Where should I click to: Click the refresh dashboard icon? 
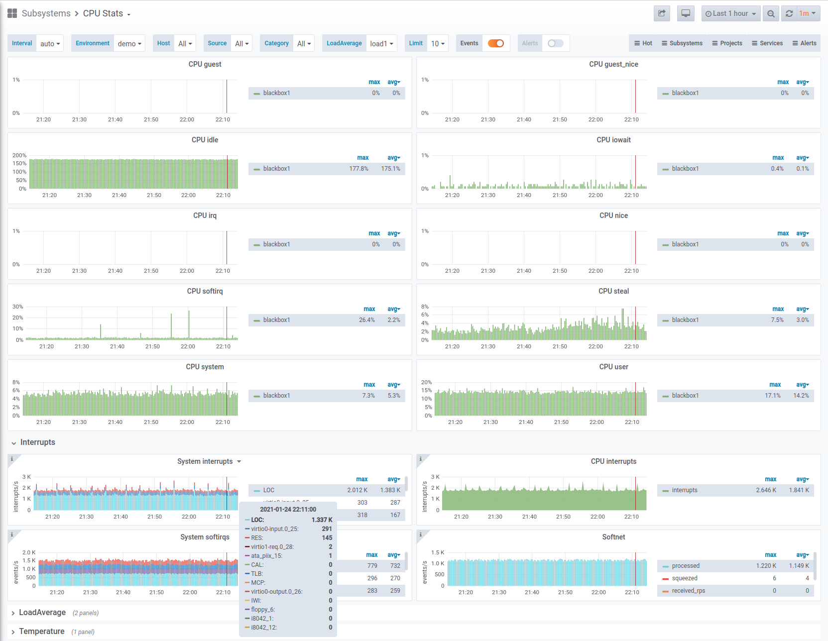coord(789,13)
